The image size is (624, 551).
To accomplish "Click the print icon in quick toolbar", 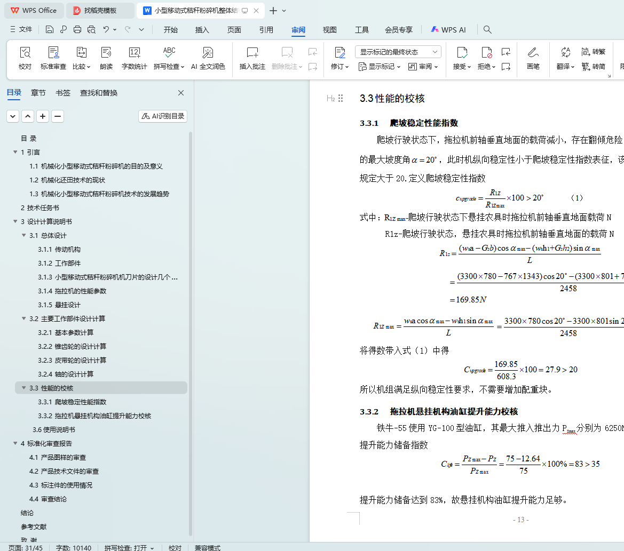I will click(77, 29).
